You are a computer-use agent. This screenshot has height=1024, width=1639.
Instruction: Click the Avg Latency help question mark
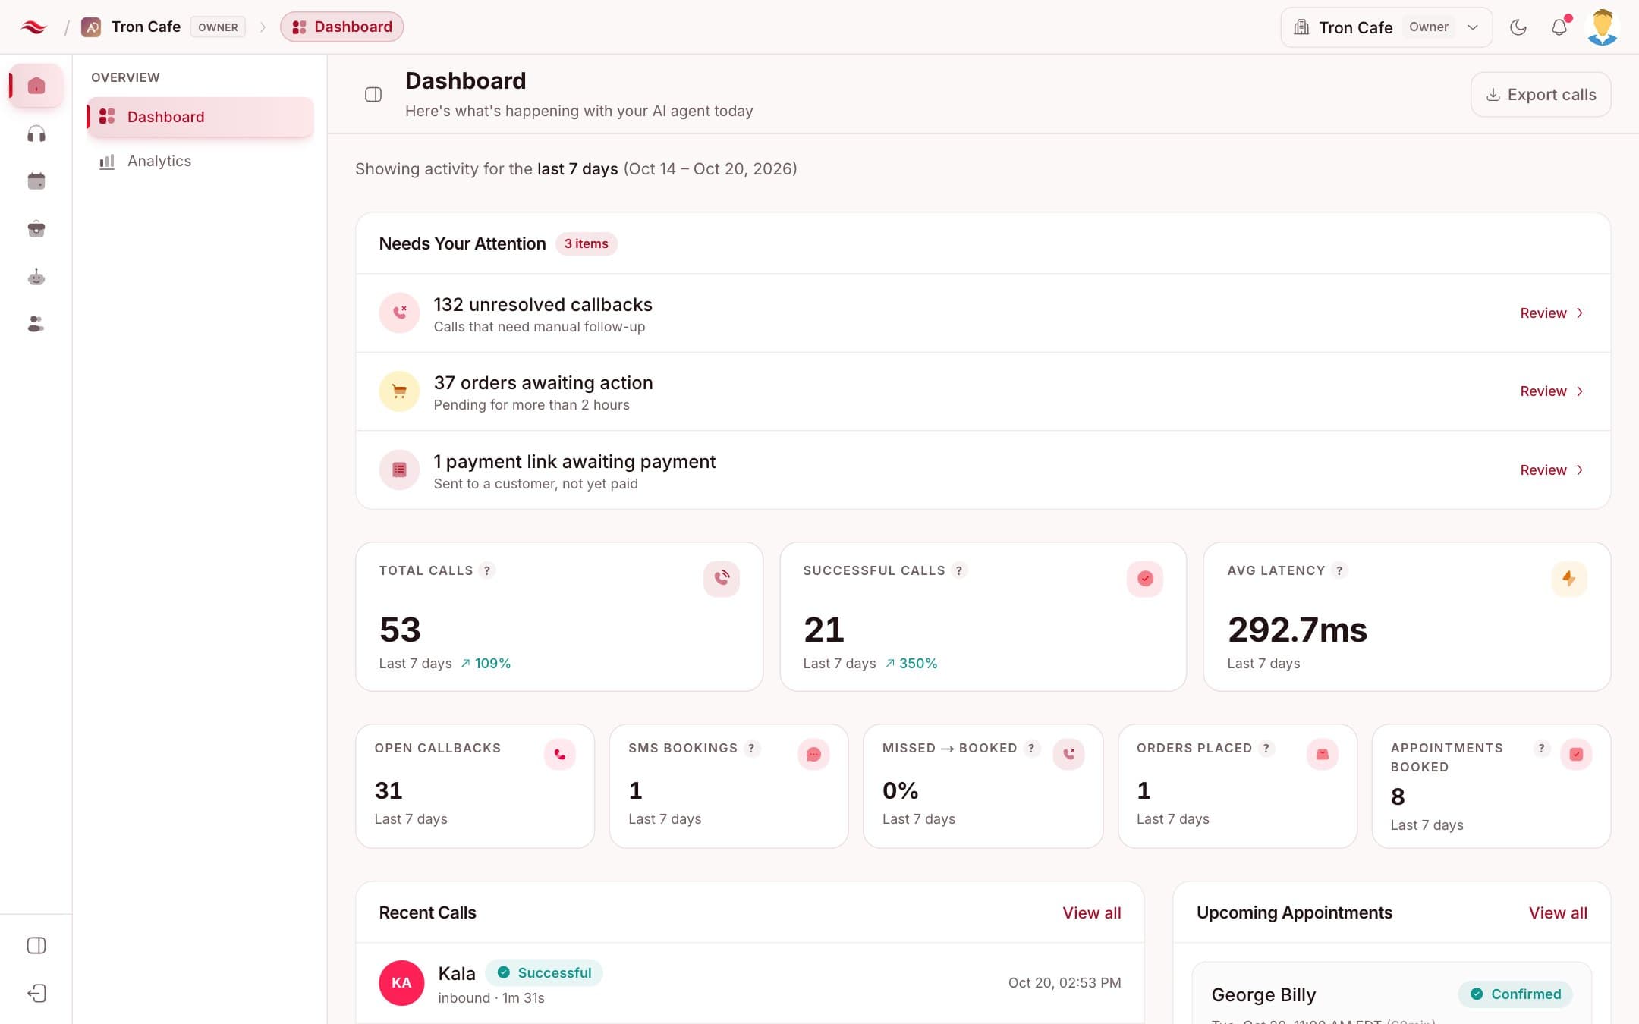(1339, 570)
